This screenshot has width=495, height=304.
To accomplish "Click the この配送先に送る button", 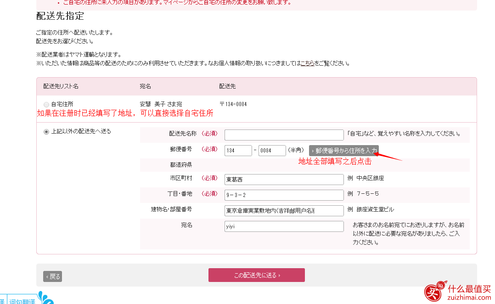I will click(256, 275).
